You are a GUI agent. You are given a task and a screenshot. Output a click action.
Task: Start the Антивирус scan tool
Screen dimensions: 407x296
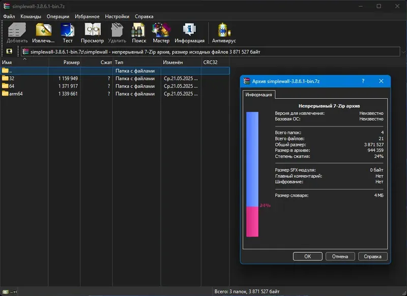(x=224, y=33)
